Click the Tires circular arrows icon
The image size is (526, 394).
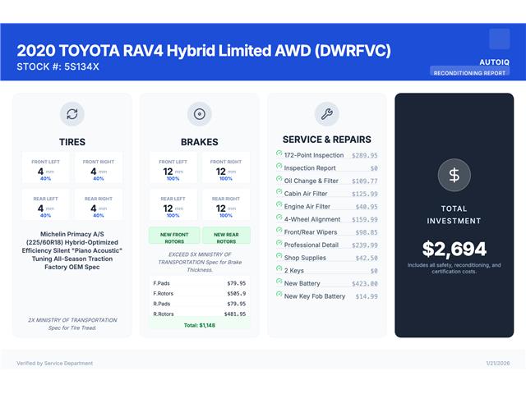(72, 114)
